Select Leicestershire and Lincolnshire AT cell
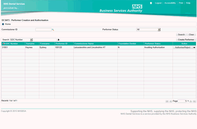Screen dimensions: 197x129 point(96,47)
